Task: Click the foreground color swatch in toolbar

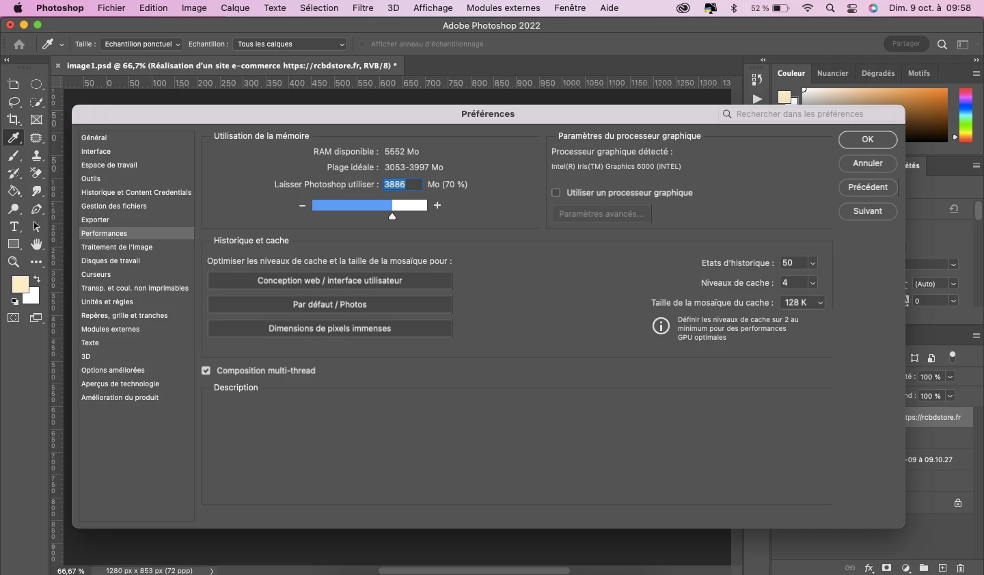Action: click(20, 284)
